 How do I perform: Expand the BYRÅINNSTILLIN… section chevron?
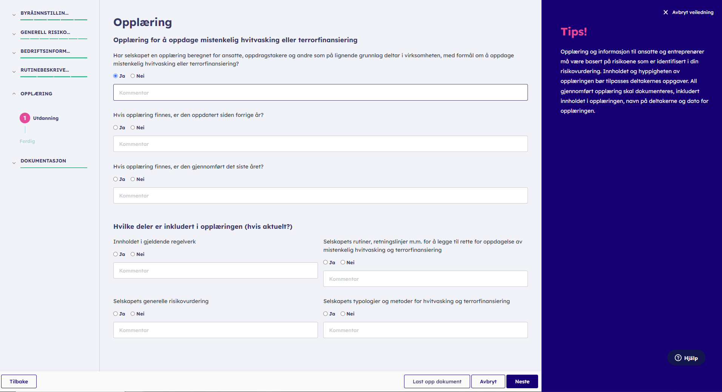14,15
